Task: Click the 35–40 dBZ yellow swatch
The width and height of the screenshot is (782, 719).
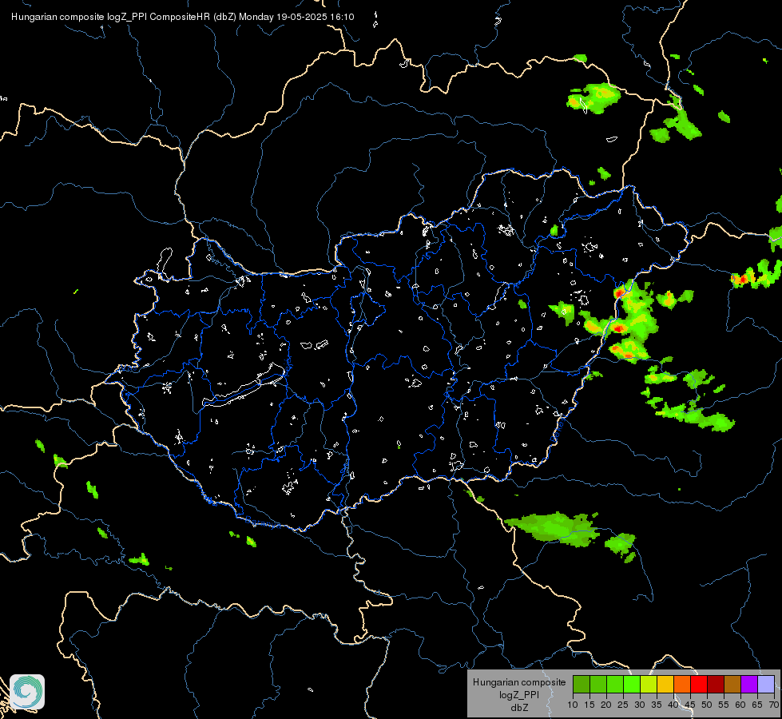Action: 665,684
